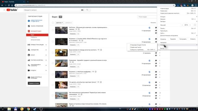Open Google Chrome from the taskbar

tap(28, 109)
